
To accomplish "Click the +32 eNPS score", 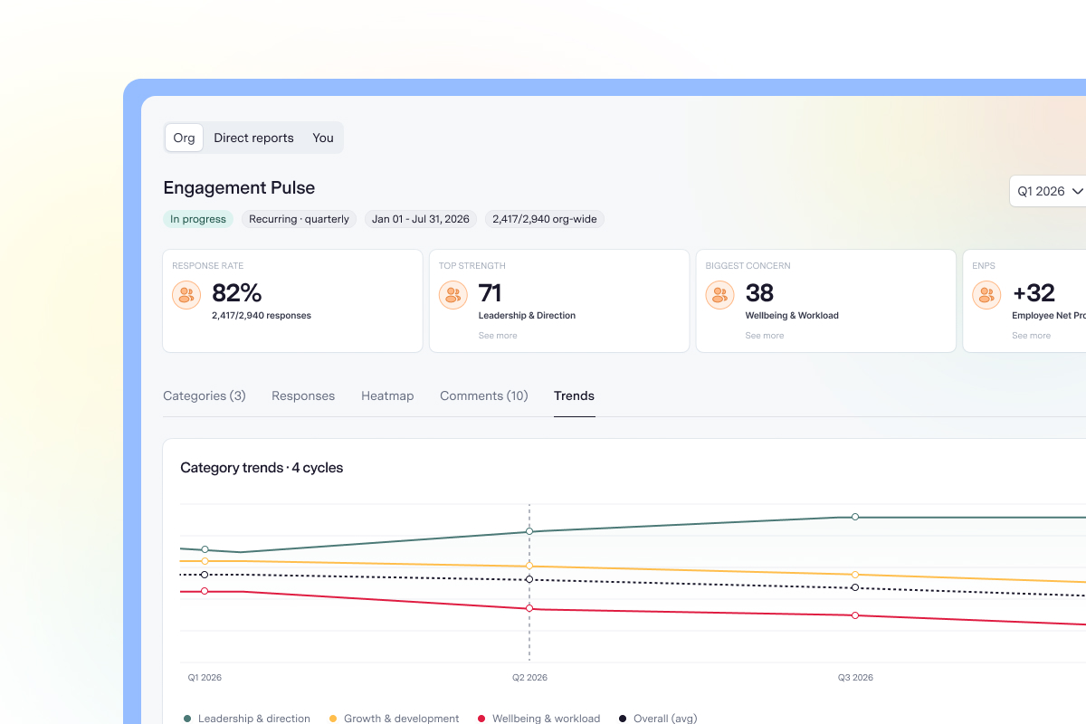I will 1034,293.
